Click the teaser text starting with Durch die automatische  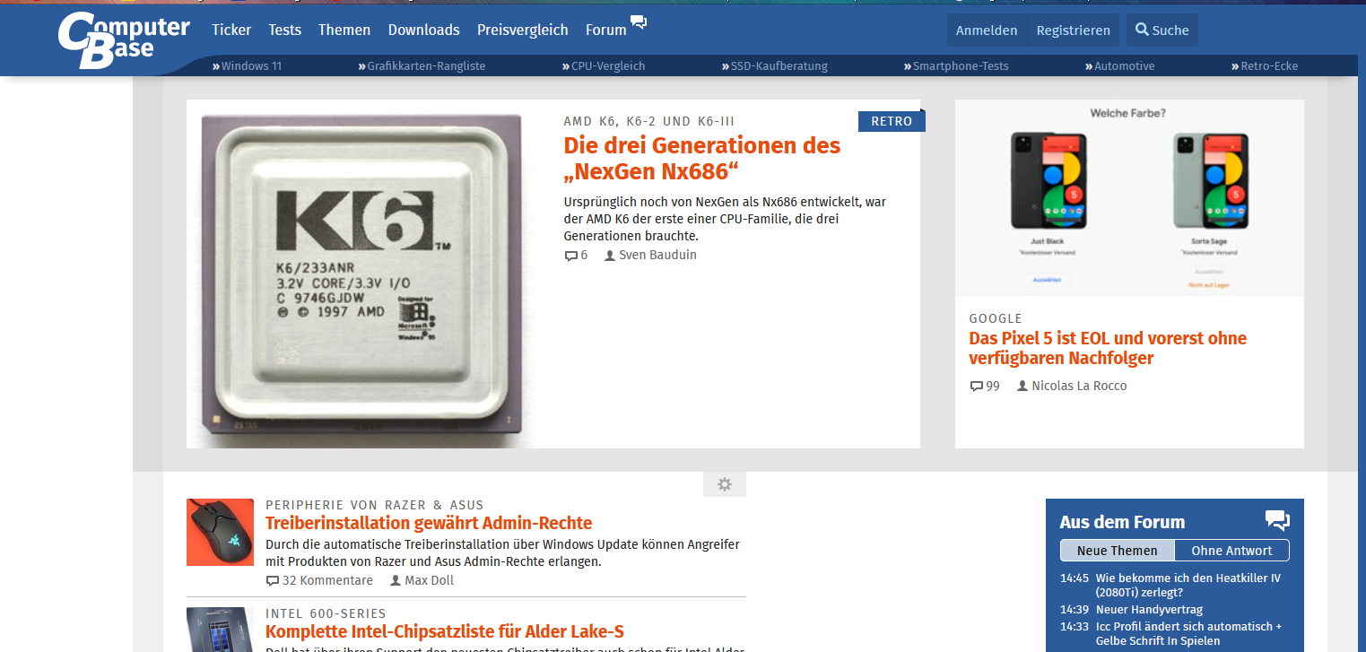[502, 553]
